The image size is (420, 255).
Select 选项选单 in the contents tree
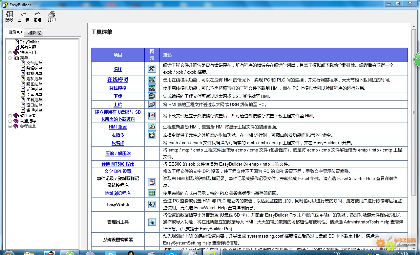(34, 79)
